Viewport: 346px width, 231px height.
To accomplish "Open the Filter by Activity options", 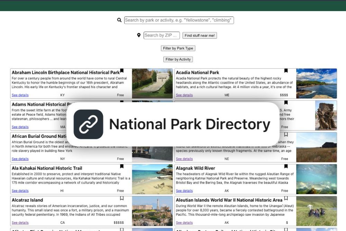I will coord(178,59).
